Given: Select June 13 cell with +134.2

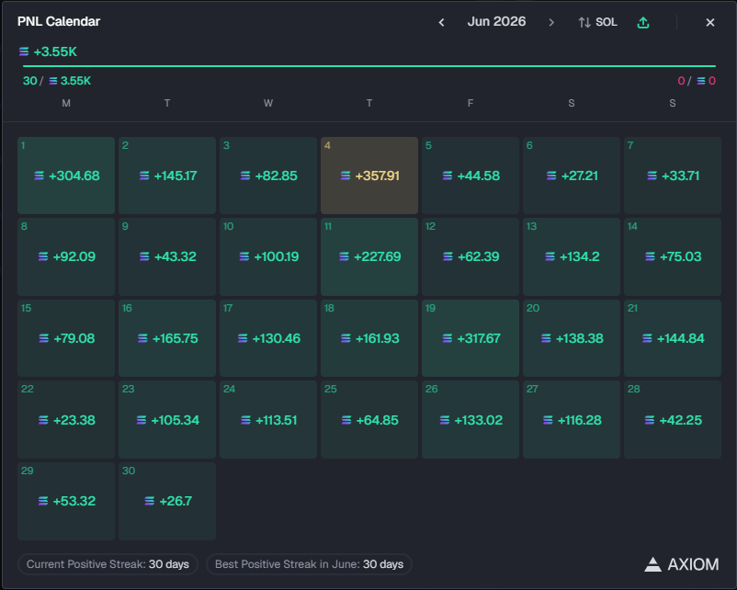Looking at the screenshot, I should click(x=572, y=256).
